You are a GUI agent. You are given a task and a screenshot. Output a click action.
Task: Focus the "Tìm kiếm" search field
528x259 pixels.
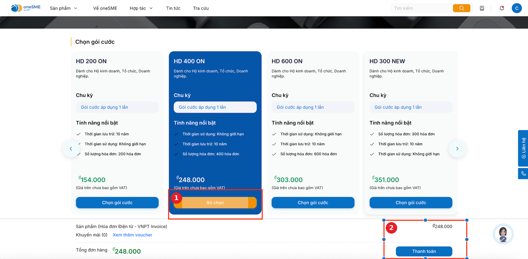coord(422,8)
